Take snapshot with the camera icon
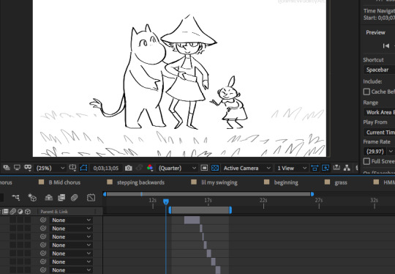Viewport: 395px width, 274px height. click(129, 168)
